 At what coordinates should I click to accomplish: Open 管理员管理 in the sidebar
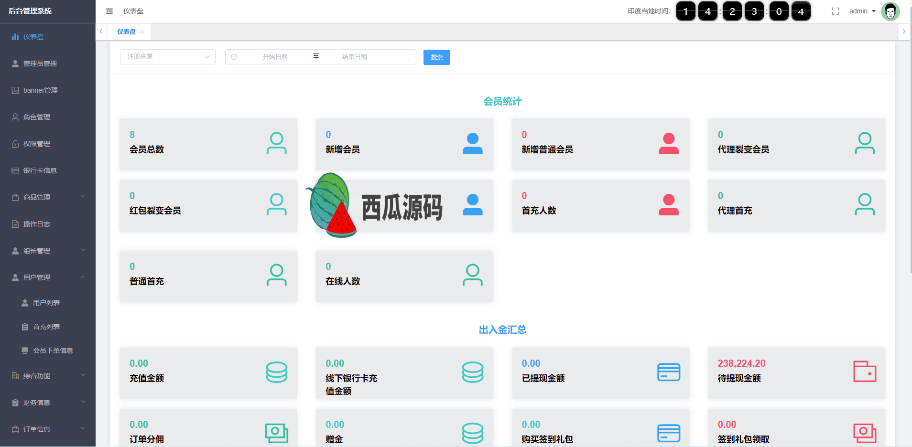[40, 64]
